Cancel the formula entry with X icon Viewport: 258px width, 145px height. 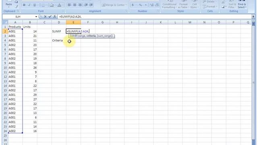coord(45,17)
